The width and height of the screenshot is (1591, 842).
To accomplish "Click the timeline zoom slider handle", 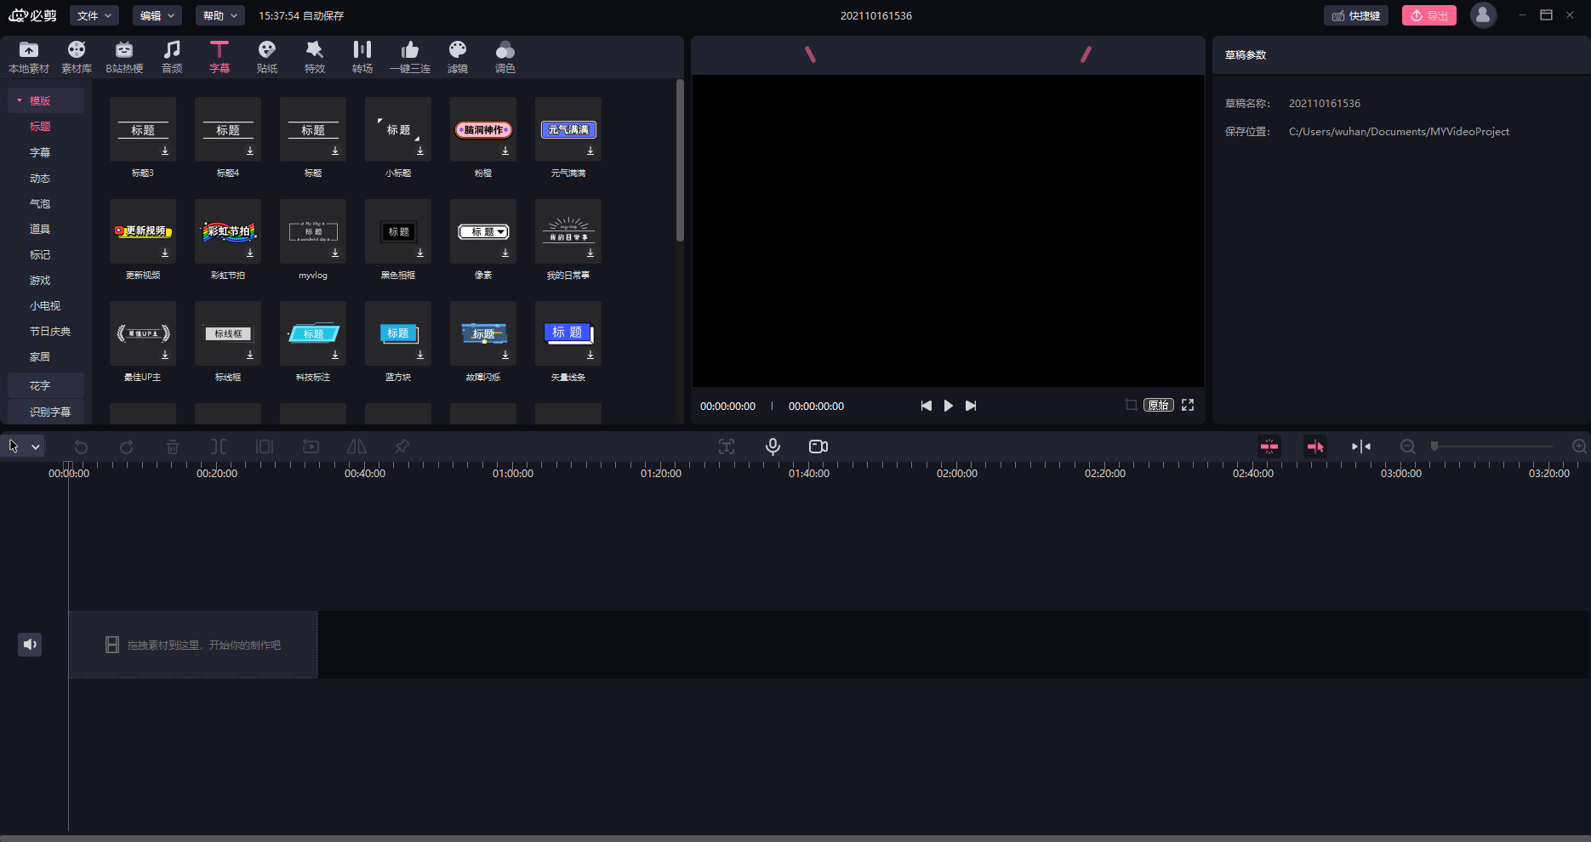I will [x=1434, y=447].
